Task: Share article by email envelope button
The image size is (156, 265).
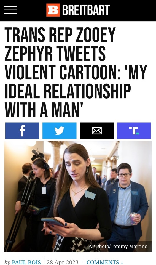Action: point(96,131)
